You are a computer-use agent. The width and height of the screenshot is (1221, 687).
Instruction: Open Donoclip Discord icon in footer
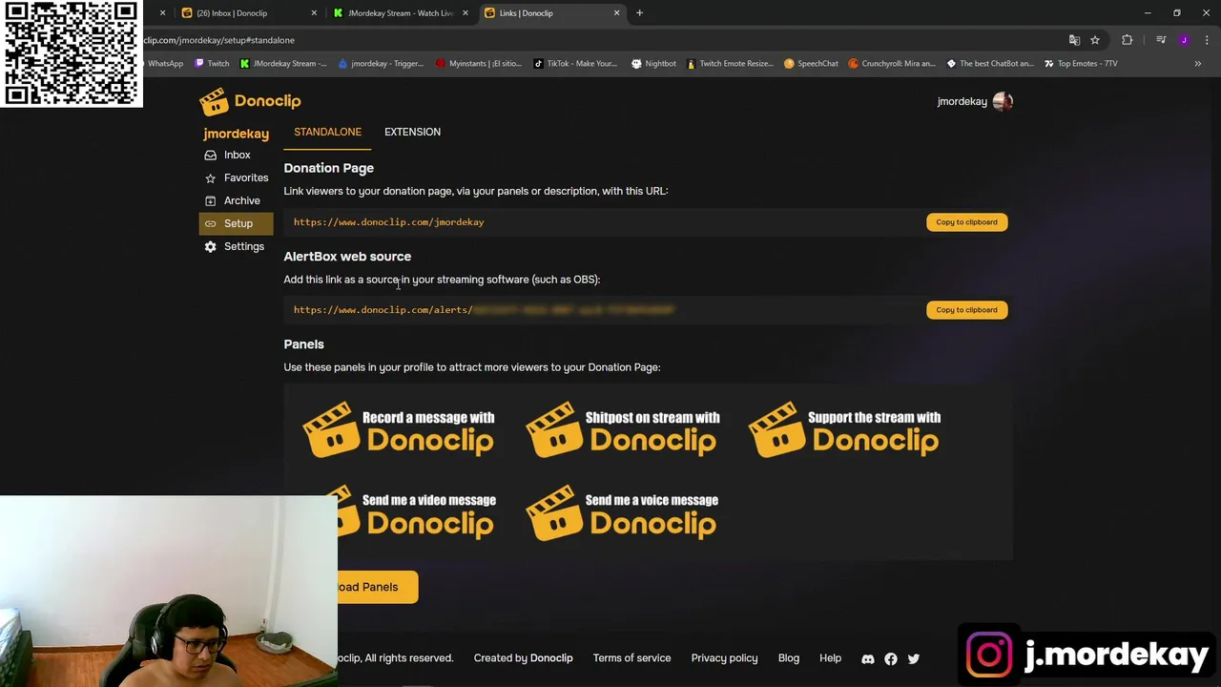(x=867, y=658)
